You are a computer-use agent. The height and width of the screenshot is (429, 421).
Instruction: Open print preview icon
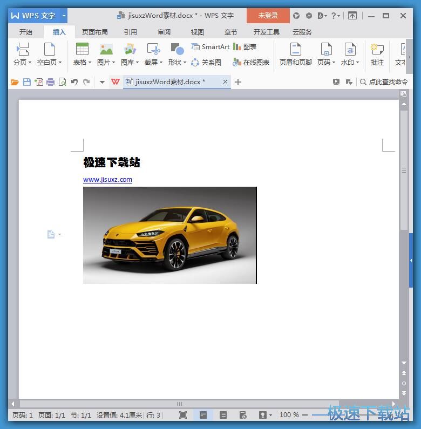[63, 82]
